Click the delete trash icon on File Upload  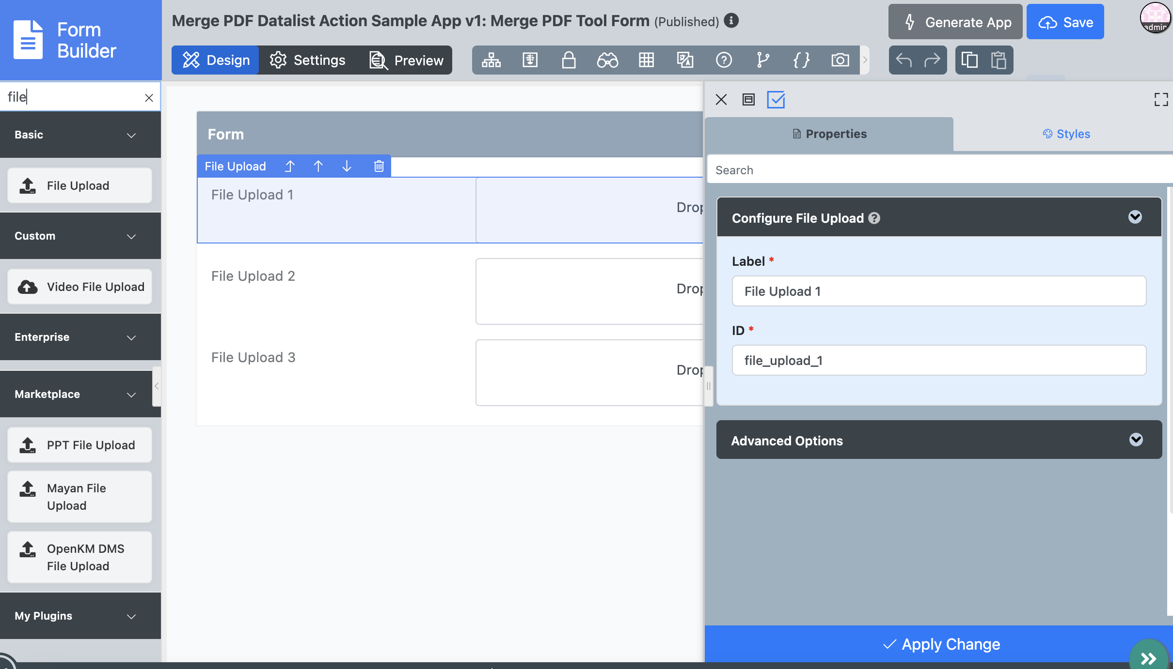click(x=379, y=167)
